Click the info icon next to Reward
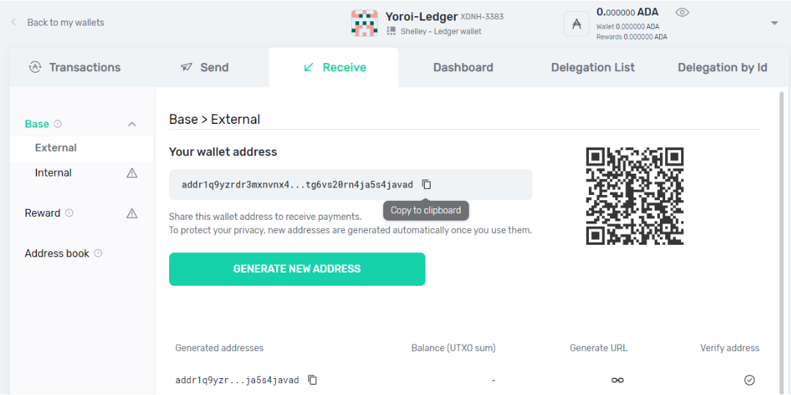This screenshot has width=791, height=395. [x=70, y=213]
